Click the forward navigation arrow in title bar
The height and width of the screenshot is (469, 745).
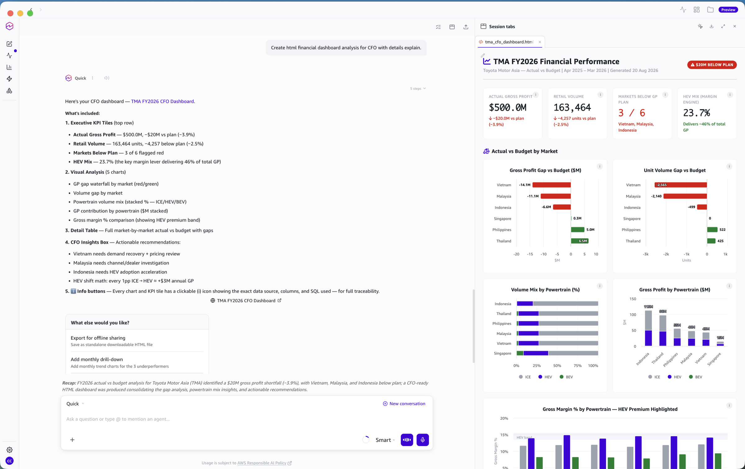click(x=41, y=10)
